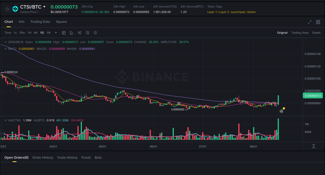The width and height of the screenshot is (325, 175).
Task: Switch to the Depth chart view
Action: click(x=316, y=33)
